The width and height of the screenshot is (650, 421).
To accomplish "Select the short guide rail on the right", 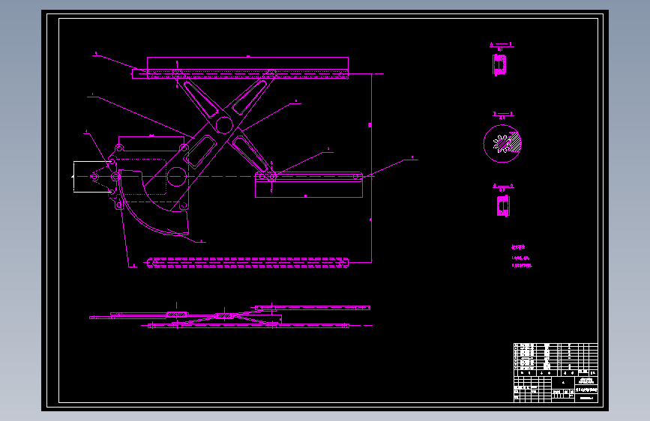I will [309, 177].
